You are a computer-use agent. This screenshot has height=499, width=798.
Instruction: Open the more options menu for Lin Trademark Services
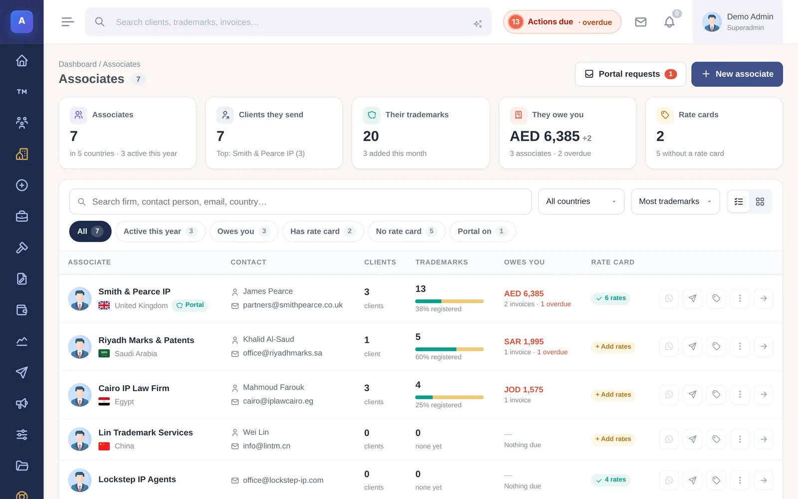point(740,439)
